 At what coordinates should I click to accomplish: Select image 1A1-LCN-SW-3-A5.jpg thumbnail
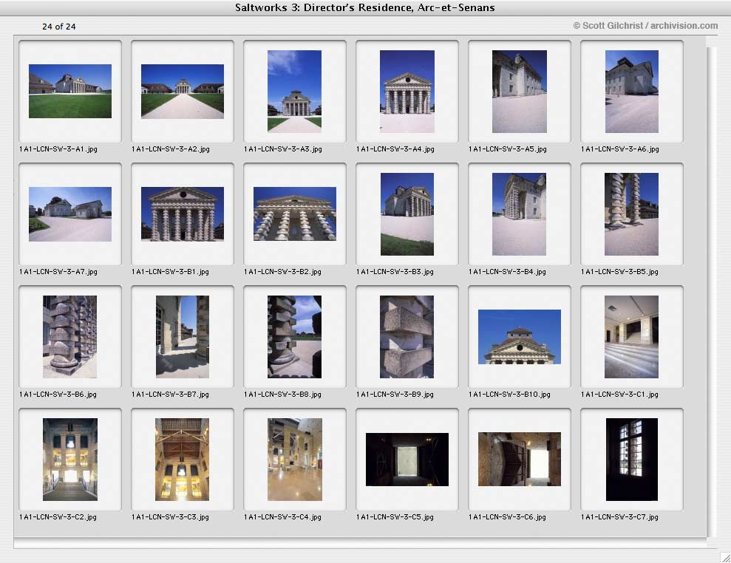pos(520,92)
